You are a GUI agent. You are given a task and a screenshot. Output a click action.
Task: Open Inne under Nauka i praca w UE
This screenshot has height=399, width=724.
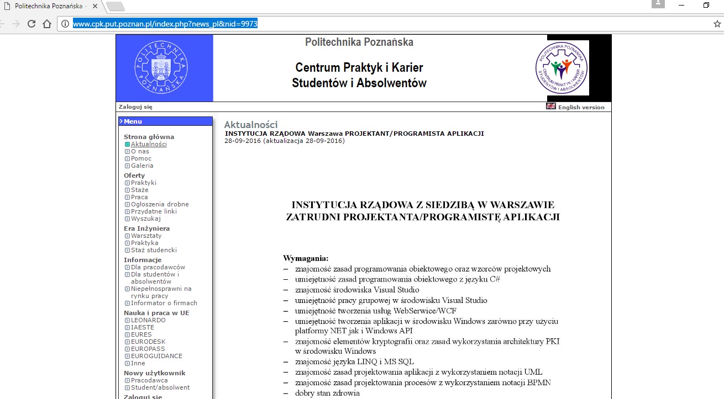tap(138, 363)
